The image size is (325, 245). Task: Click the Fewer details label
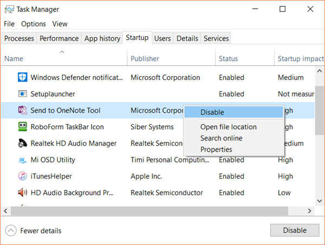pyautogui.click(x=41, y=230)
